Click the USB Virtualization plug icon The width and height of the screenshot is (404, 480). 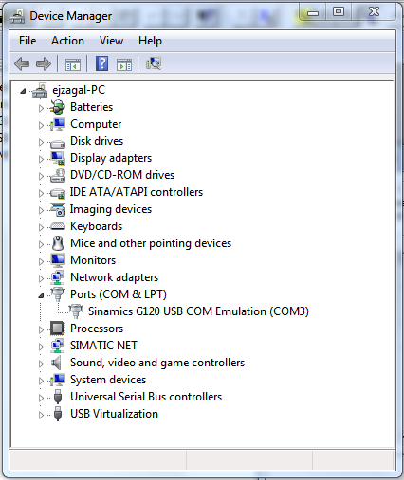click(58, 414)
